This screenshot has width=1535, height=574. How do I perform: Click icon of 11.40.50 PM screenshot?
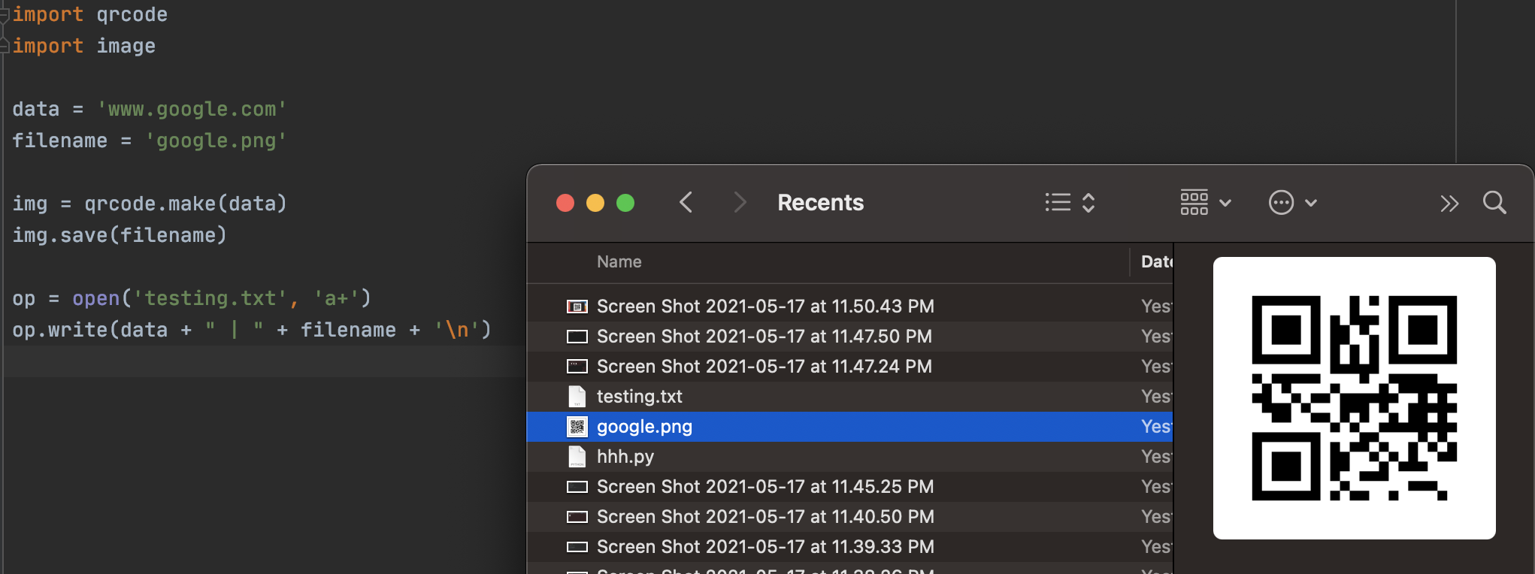coord(577,517)
